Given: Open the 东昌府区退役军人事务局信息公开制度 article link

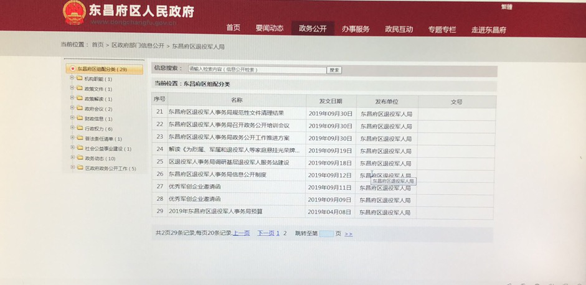Looking at the screenshot, I should pyautogui.click(x=217, y=175).
